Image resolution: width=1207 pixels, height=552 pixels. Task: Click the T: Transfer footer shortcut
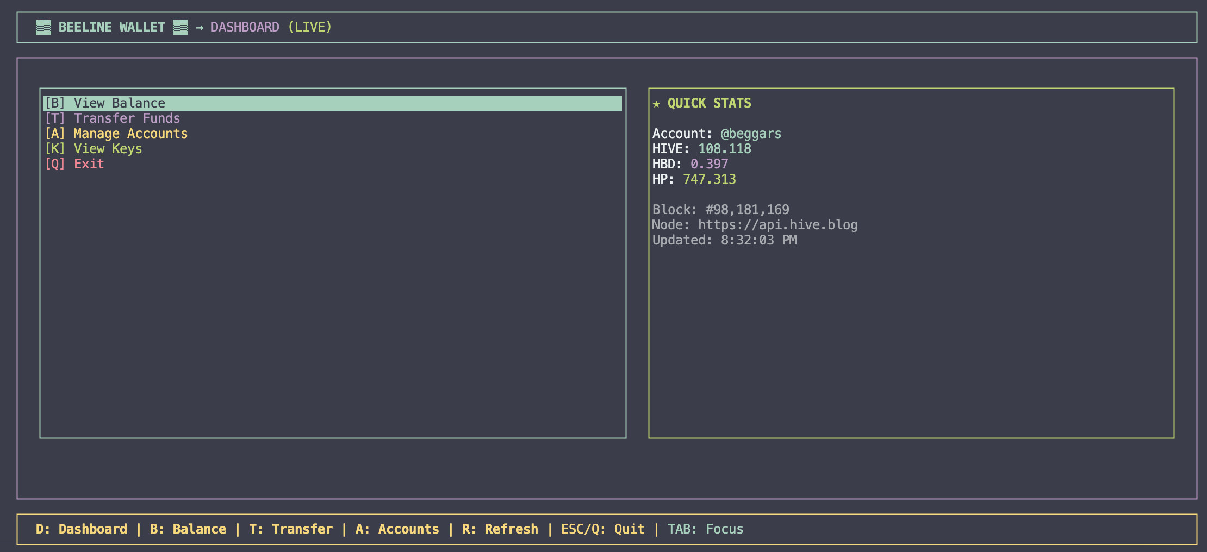click(x=291, y=529)
